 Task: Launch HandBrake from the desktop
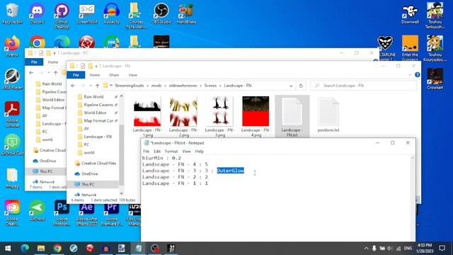[186, 13]
